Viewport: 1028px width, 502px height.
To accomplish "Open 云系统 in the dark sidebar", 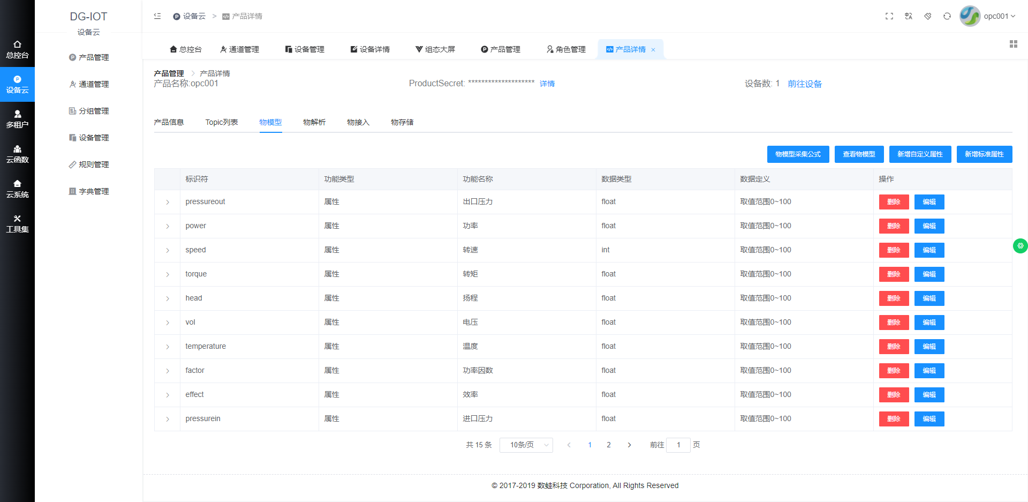I will pos(17,189).
